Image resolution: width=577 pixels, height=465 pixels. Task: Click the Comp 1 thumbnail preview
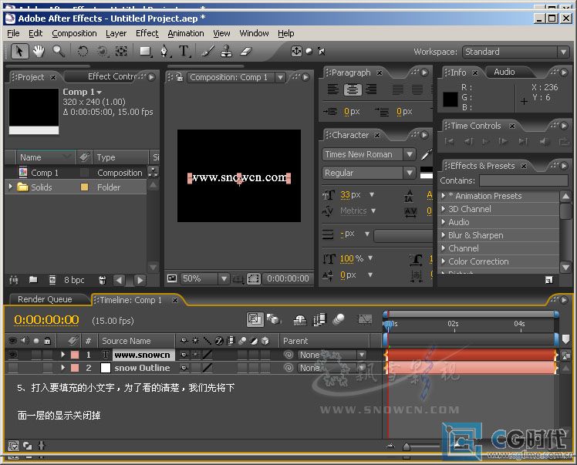pyautogui.click(x=34, y=111)
